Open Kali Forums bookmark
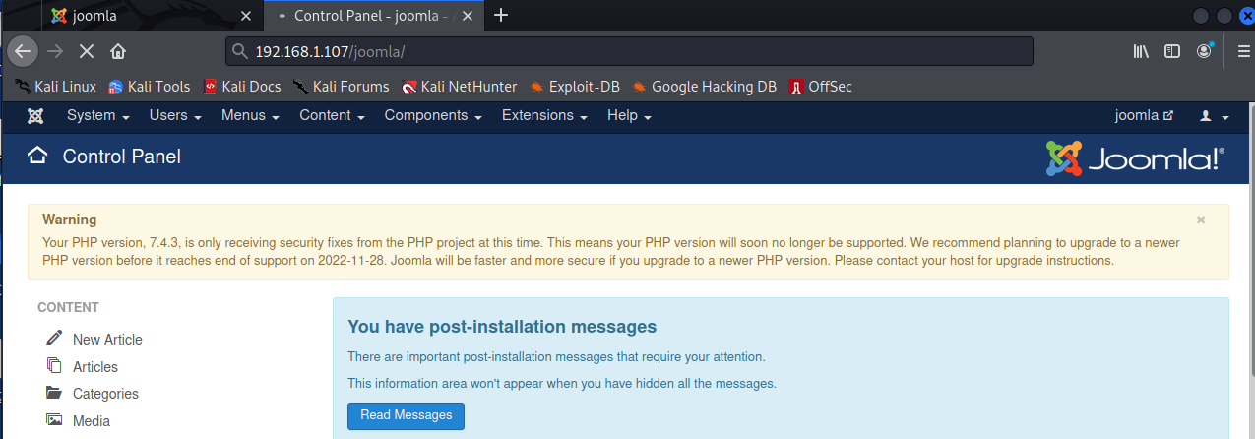The image size is (1255, 439). coord(342,87)
